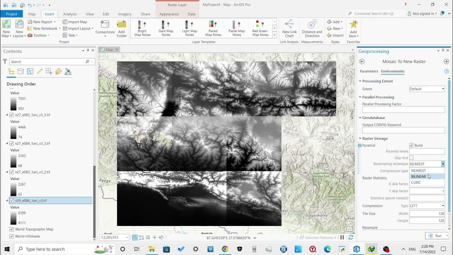453x255 pixels.
Task: Apply the Red Green Map Notes template
Action: 260,28
